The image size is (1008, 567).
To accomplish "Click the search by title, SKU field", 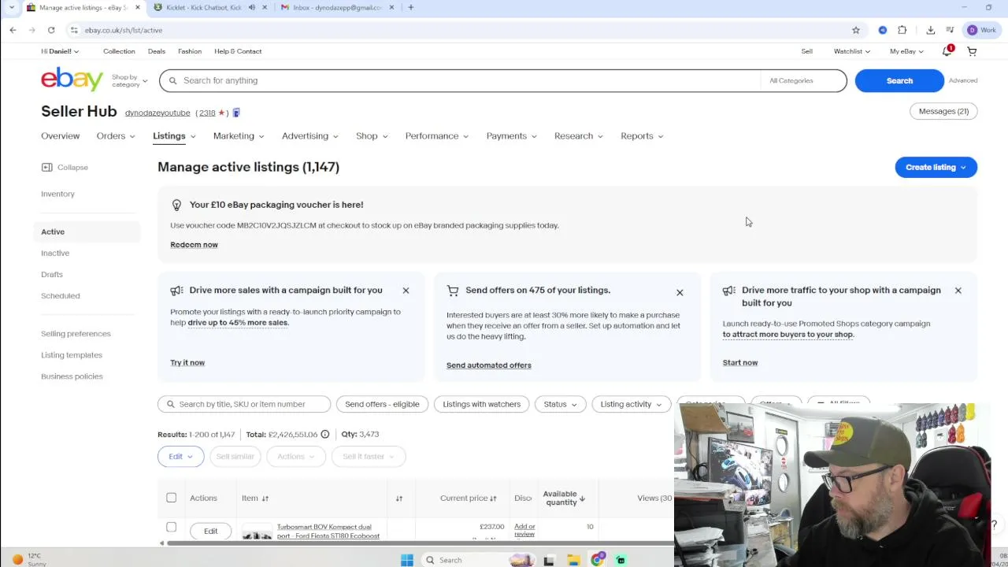I will (x=244, y=404).
